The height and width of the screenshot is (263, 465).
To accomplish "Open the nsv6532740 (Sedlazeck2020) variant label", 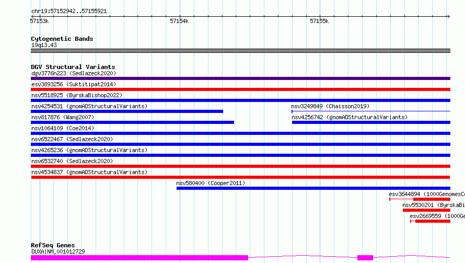I will click(x=72, y=161).
